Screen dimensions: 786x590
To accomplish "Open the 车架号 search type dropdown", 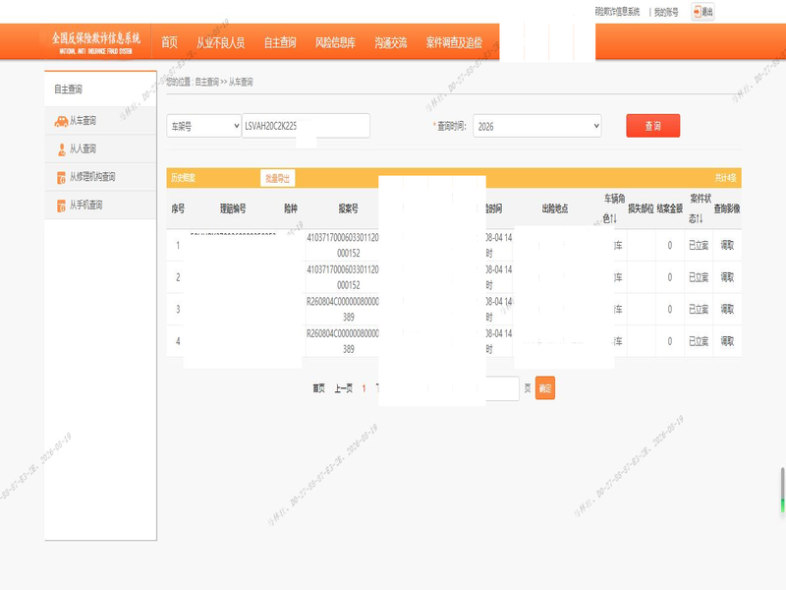I will (204, 126).
